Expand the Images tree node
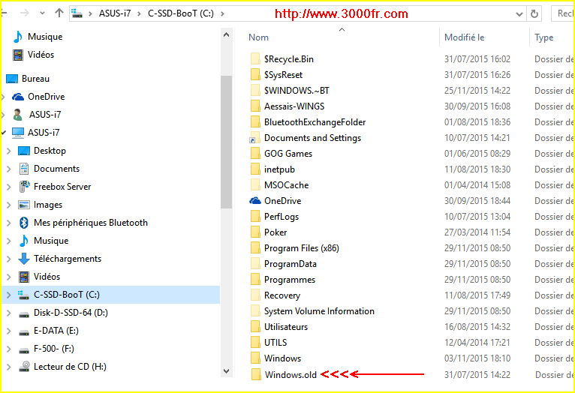Image resolution: width=575 pixels, height=393 pixels. (x=9, y=205)
